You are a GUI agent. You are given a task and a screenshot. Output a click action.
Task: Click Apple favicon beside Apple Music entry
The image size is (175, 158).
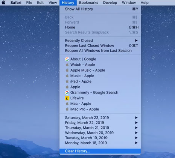(67, 70)
